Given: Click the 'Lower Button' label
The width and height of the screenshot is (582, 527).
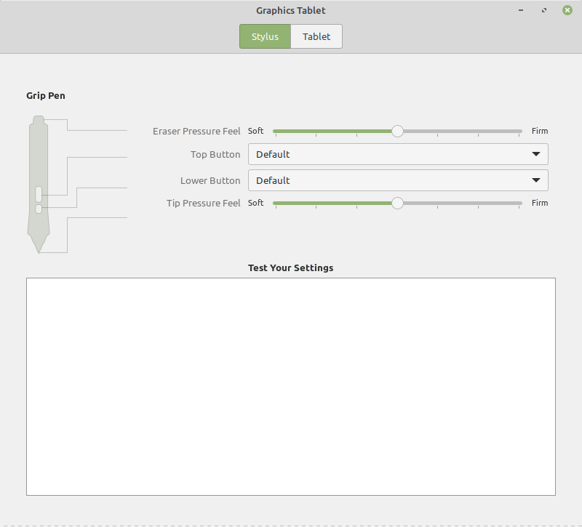Looking at the screenshot, I should pos(210,180).
